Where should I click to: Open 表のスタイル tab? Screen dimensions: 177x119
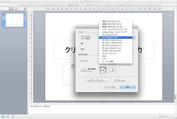point(92,5)
